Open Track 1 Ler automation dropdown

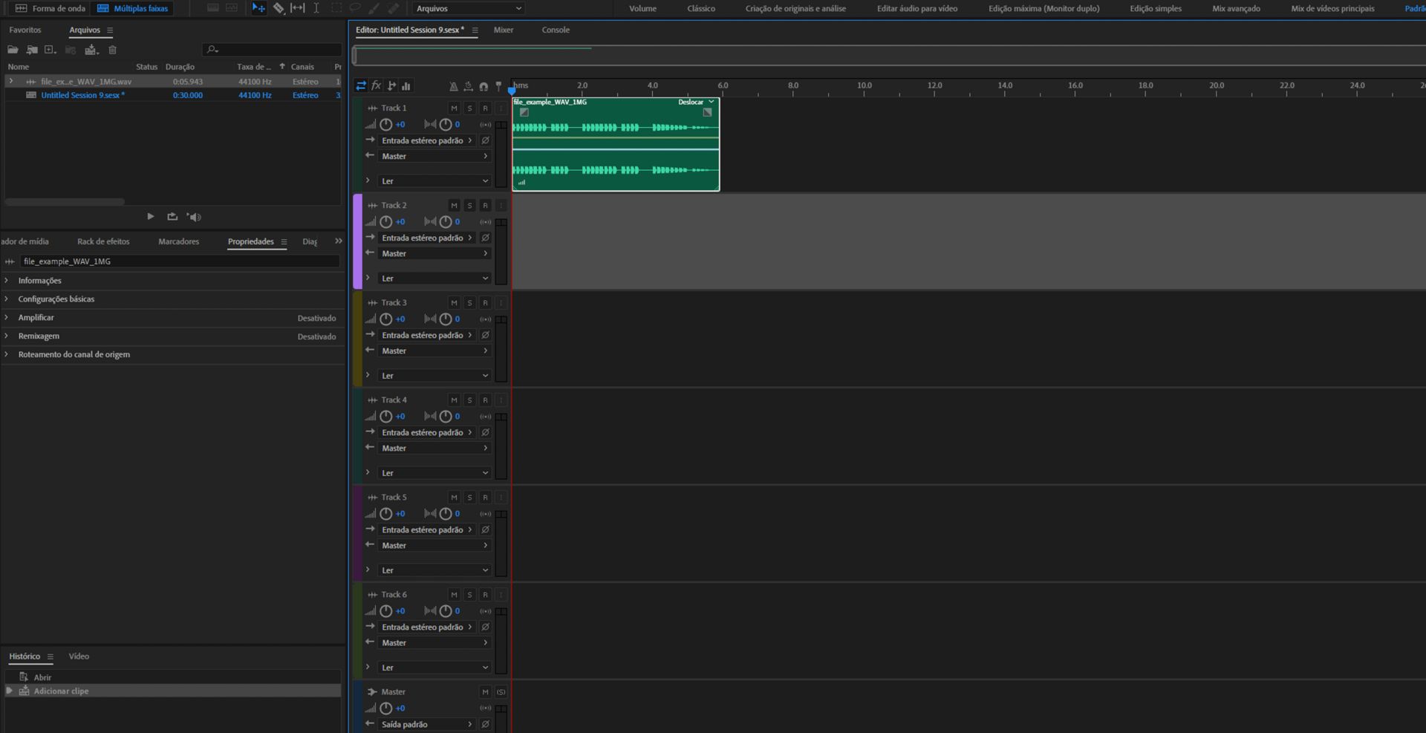[434, 180]
